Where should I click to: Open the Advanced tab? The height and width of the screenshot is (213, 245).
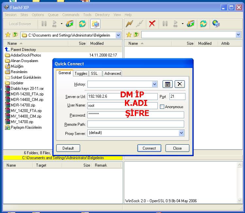point(113,74)
